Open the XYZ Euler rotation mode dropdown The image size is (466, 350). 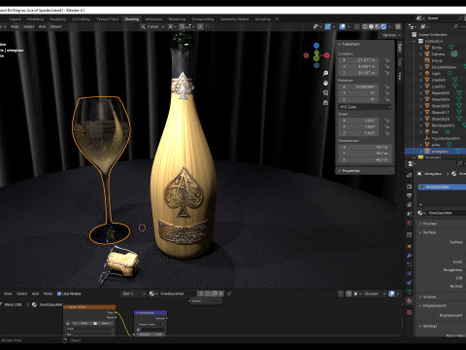365,107
